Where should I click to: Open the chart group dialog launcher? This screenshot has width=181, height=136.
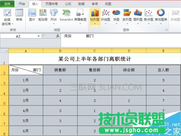coord(167,30)
